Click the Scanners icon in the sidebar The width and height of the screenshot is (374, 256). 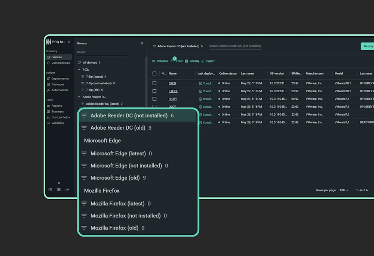point(48,111)
